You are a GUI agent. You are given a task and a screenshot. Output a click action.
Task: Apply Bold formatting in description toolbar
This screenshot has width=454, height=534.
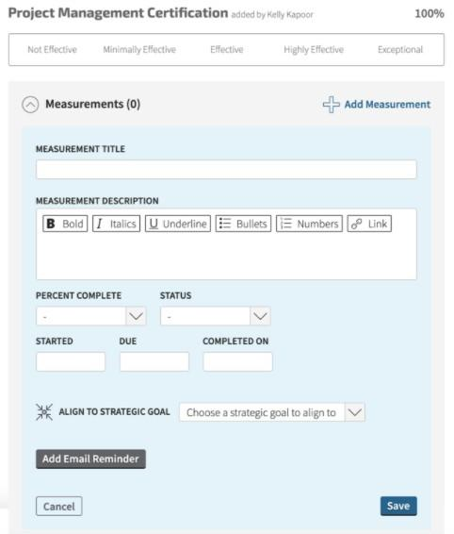click(65, 224)
